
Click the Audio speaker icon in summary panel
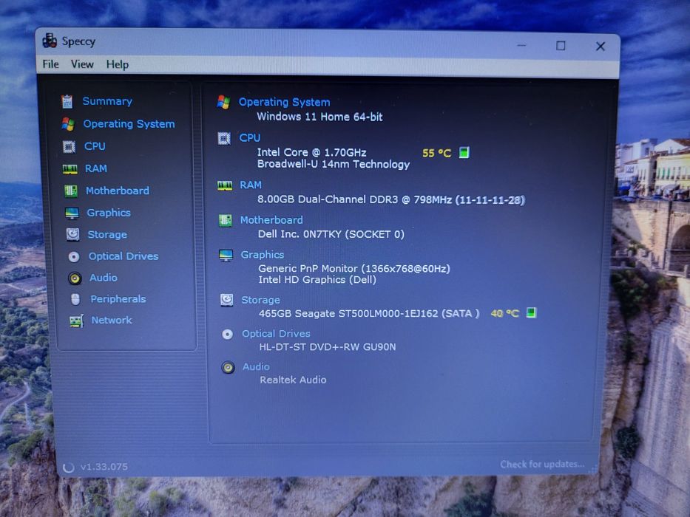pos(228,367)
